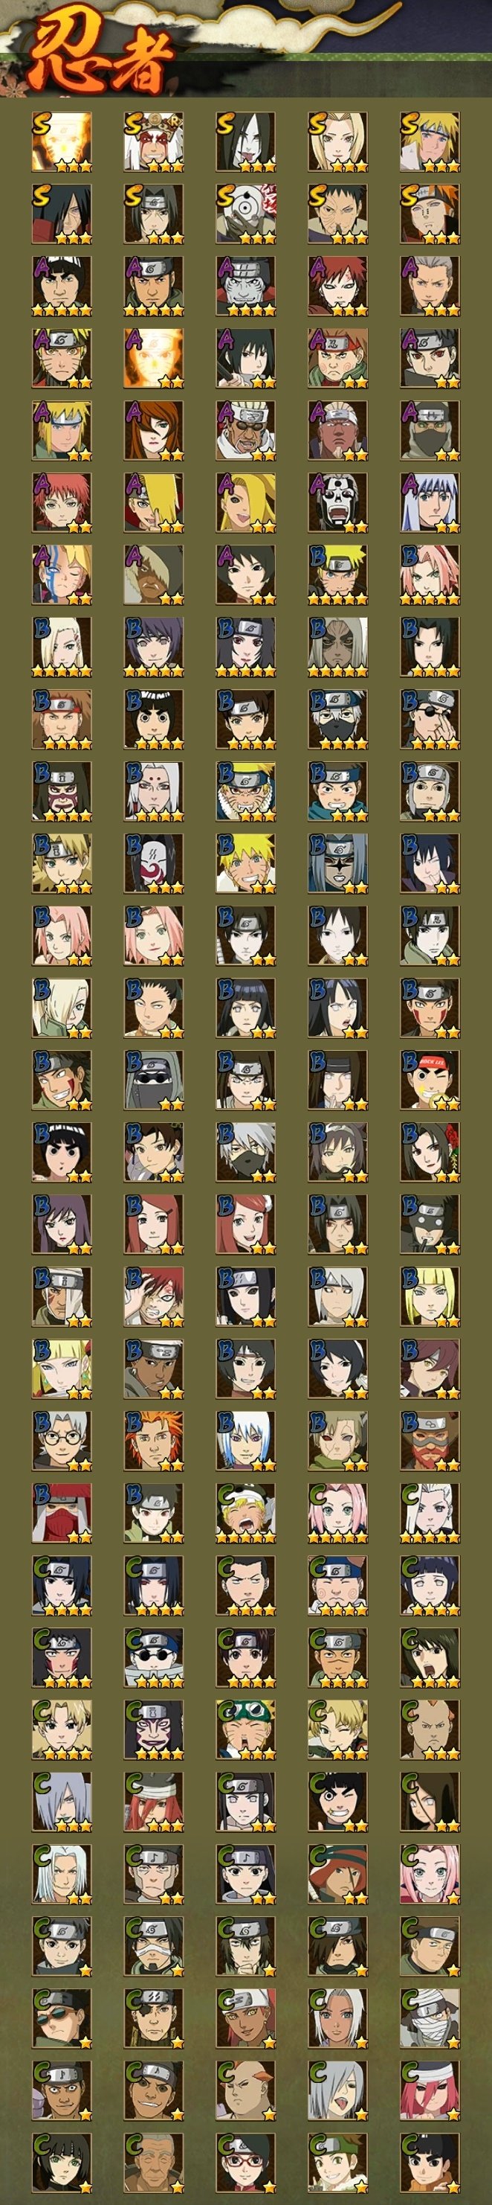
Task: Select A-rank Killer Bee wearing sunglasses
Action: coord(246,431)
